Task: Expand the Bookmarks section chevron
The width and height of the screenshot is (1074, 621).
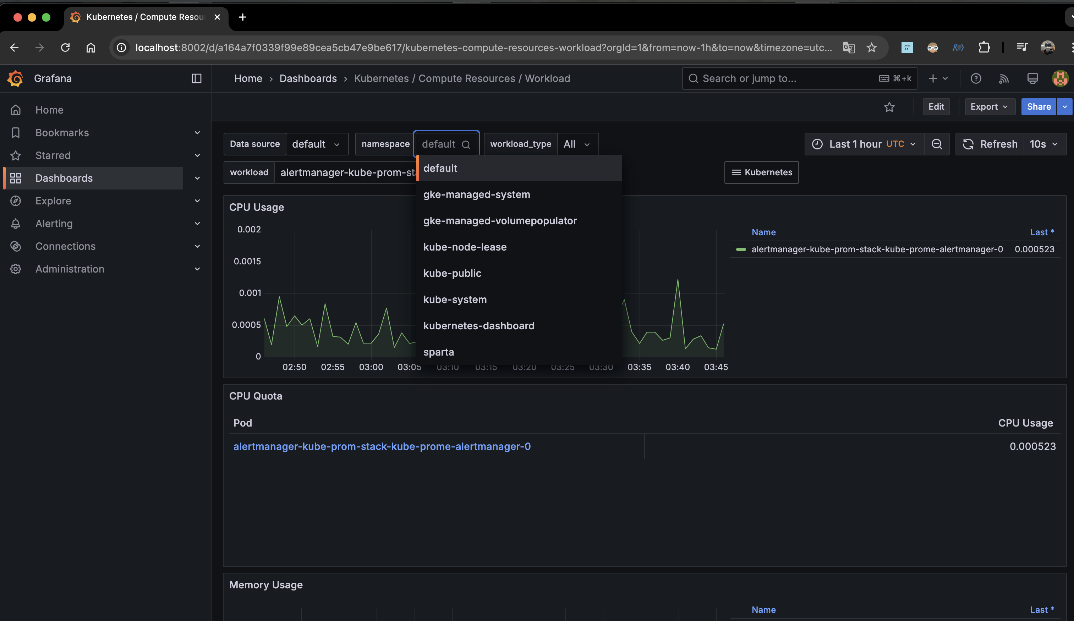Action: (197, 133)
